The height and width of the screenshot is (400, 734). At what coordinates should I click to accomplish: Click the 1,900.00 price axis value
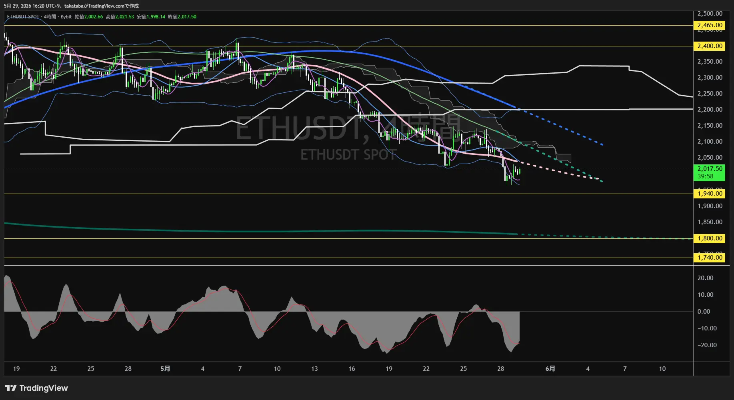click(x=710, y=206)
